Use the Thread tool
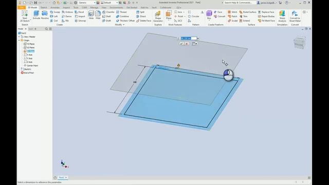 pyautogui.click(x=121, y=12)
